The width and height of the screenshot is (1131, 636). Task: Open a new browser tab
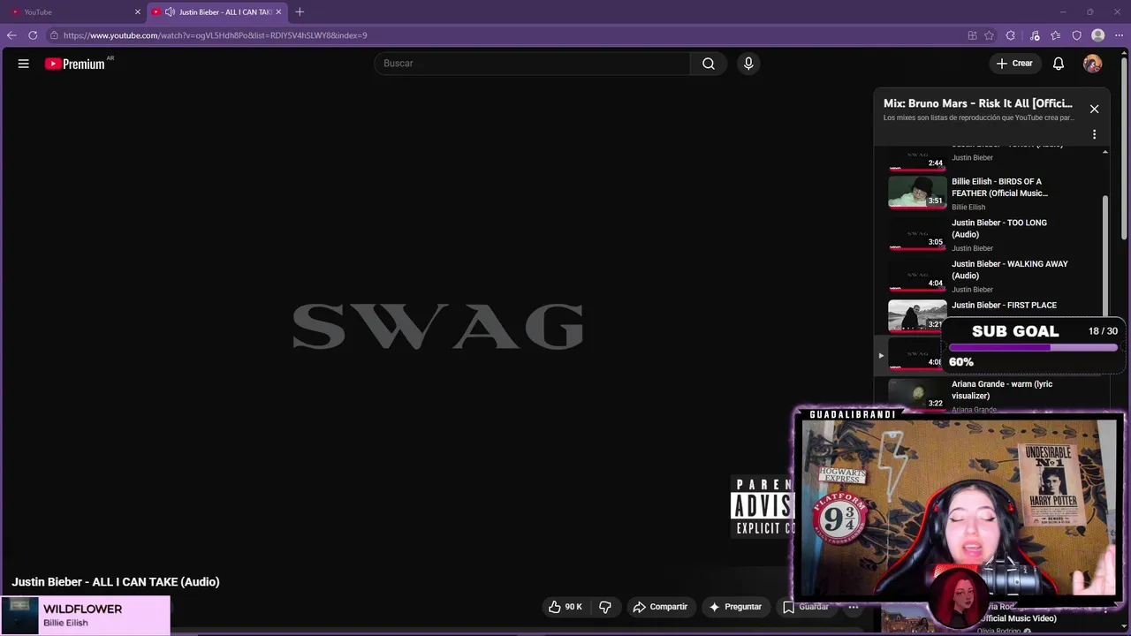tap(300, 11)
